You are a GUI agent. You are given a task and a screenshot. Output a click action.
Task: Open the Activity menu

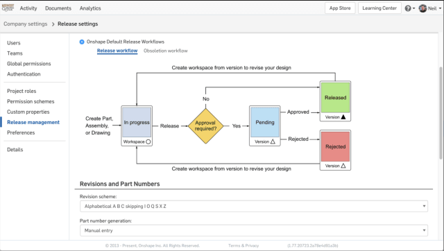(28, 8)
